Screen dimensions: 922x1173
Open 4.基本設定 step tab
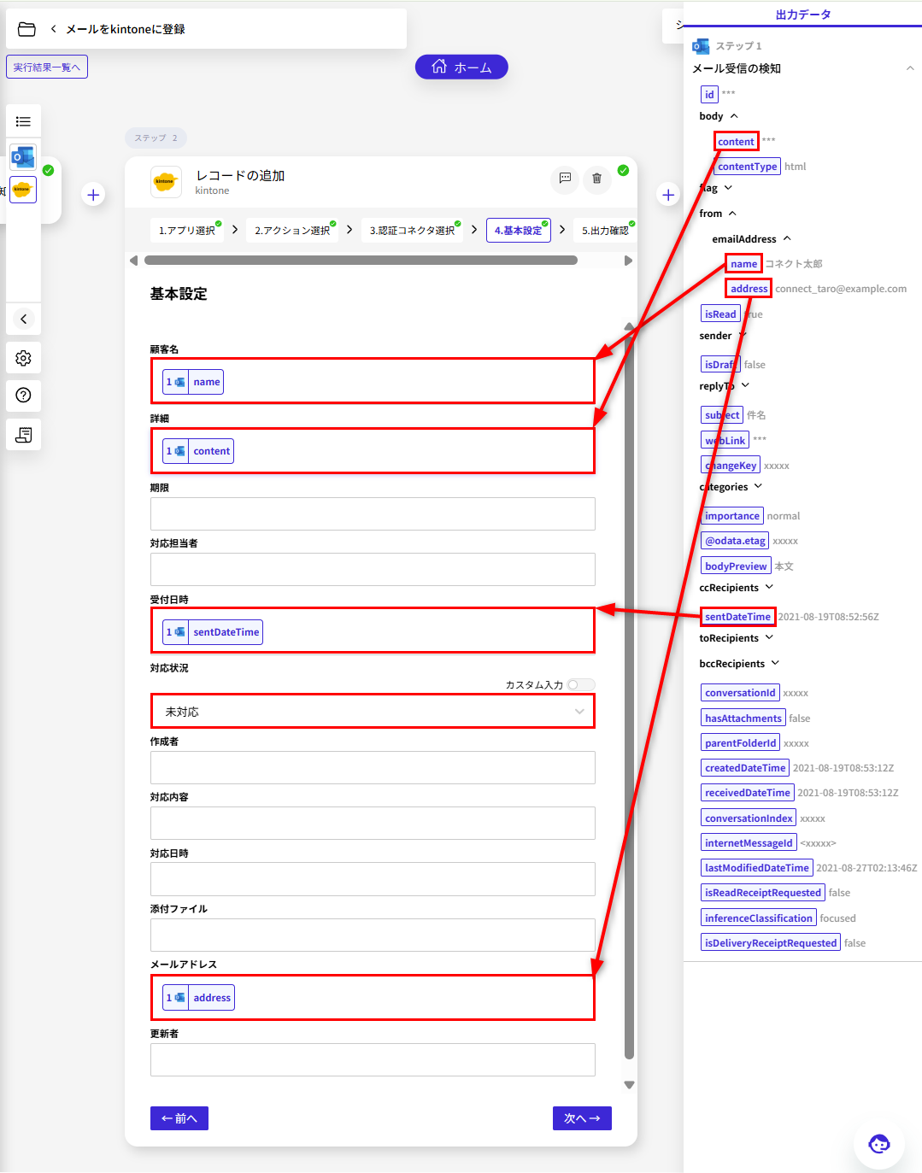coord(519,230)
